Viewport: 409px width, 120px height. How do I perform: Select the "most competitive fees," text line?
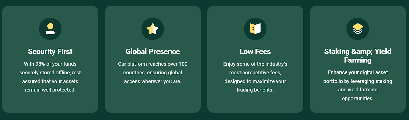255,73
